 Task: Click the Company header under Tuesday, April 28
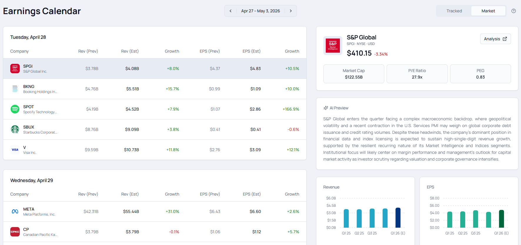point(19,51)
